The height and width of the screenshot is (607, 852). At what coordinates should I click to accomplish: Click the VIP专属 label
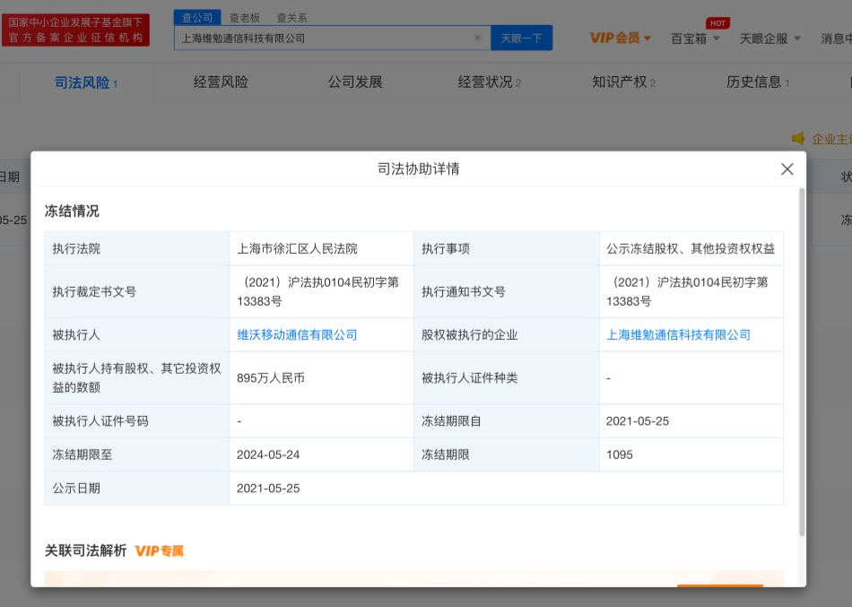[x=160, y=551]
